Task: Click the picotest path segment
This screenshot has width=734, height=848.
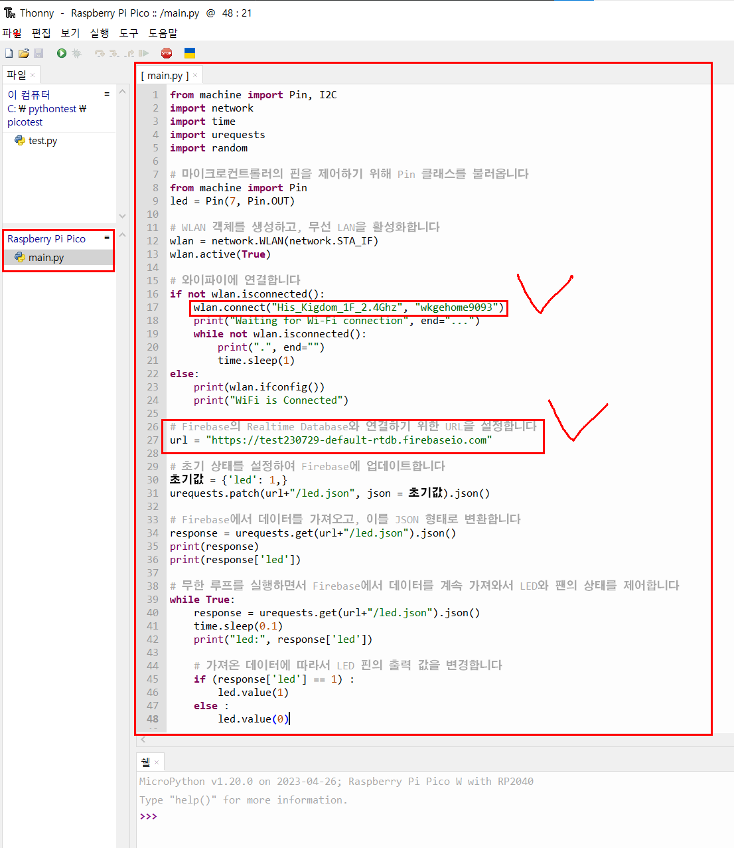Action: [x=25, y=122]
